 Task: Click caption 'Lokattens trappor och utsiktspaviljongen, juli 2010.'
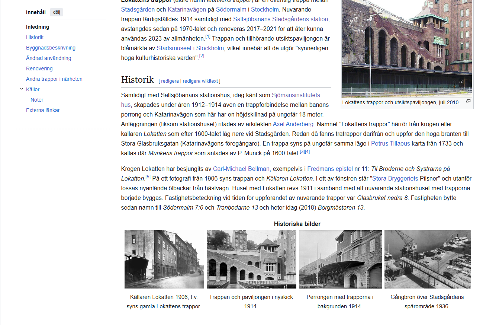401,102
